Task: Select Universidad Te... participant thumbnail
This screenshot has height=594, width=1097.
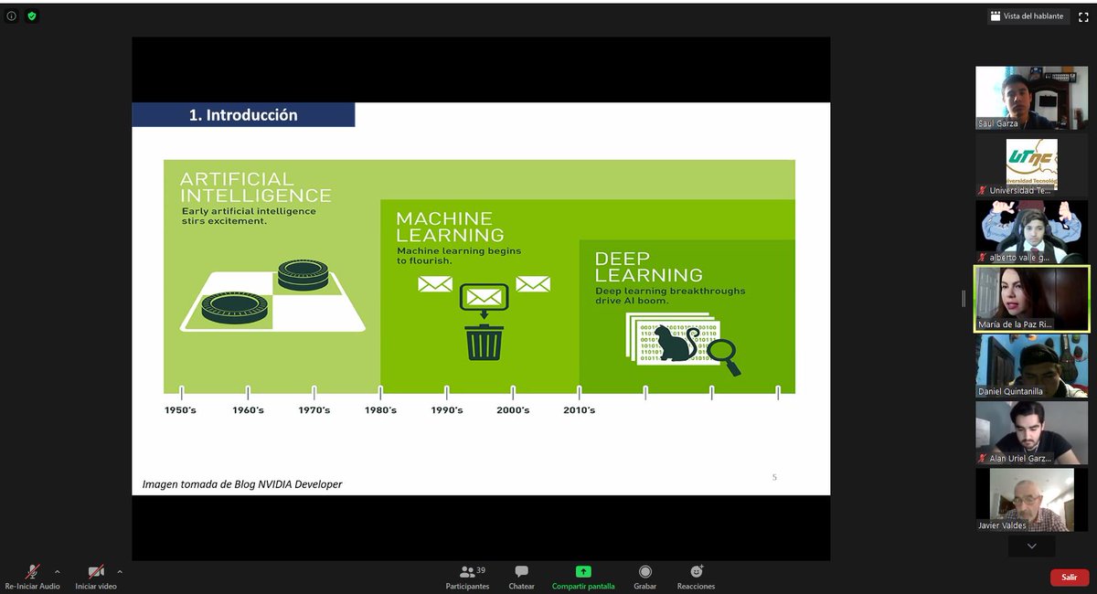Action: (x=1031, y=166)
